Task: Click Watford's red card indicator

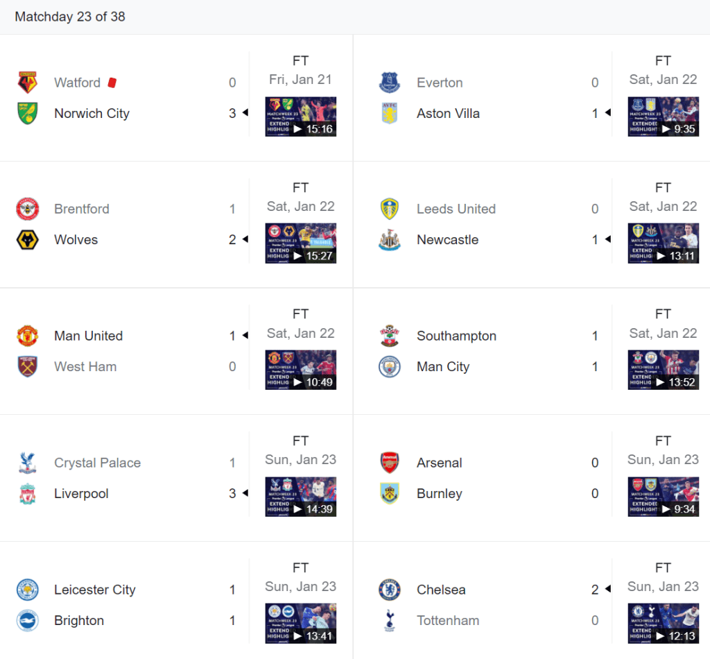Action: click(112, 83)
